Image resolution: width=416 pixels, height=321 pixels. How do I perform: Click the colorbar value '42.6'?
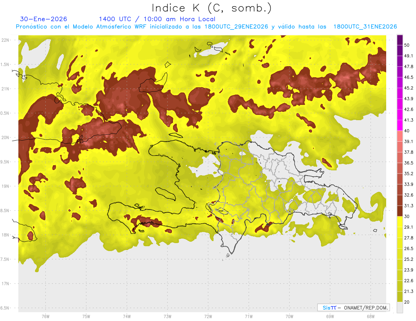[x=409, y=109]
